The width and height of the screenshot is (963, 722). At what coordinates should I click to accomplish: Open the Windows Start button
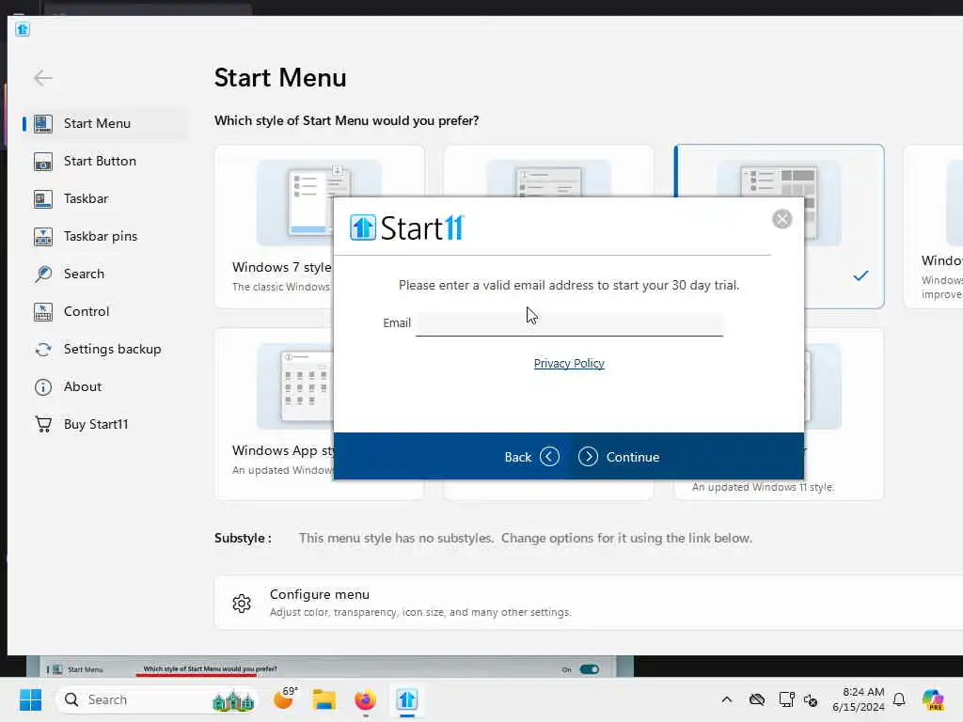tap(30, 699)
